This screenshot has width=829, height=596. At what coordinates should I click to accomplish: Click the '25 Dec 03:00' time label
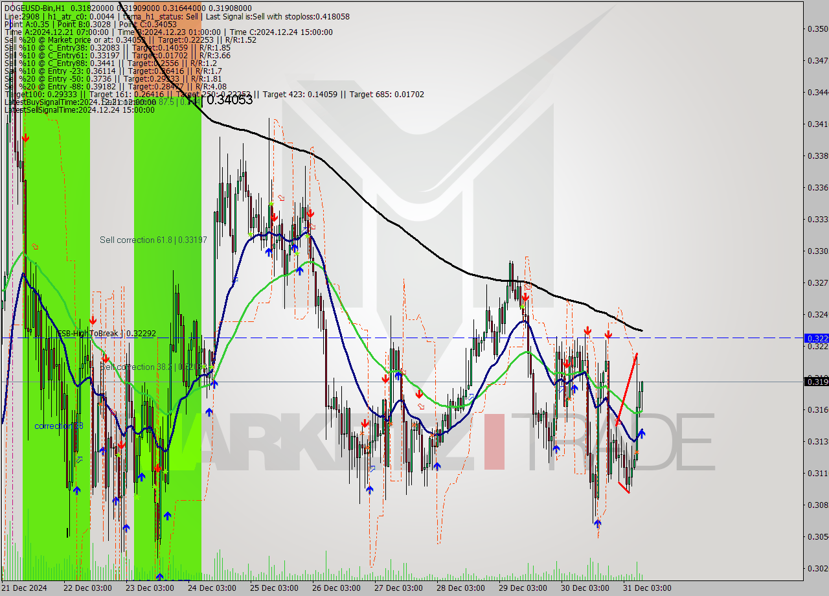click(x=273, y=588)
